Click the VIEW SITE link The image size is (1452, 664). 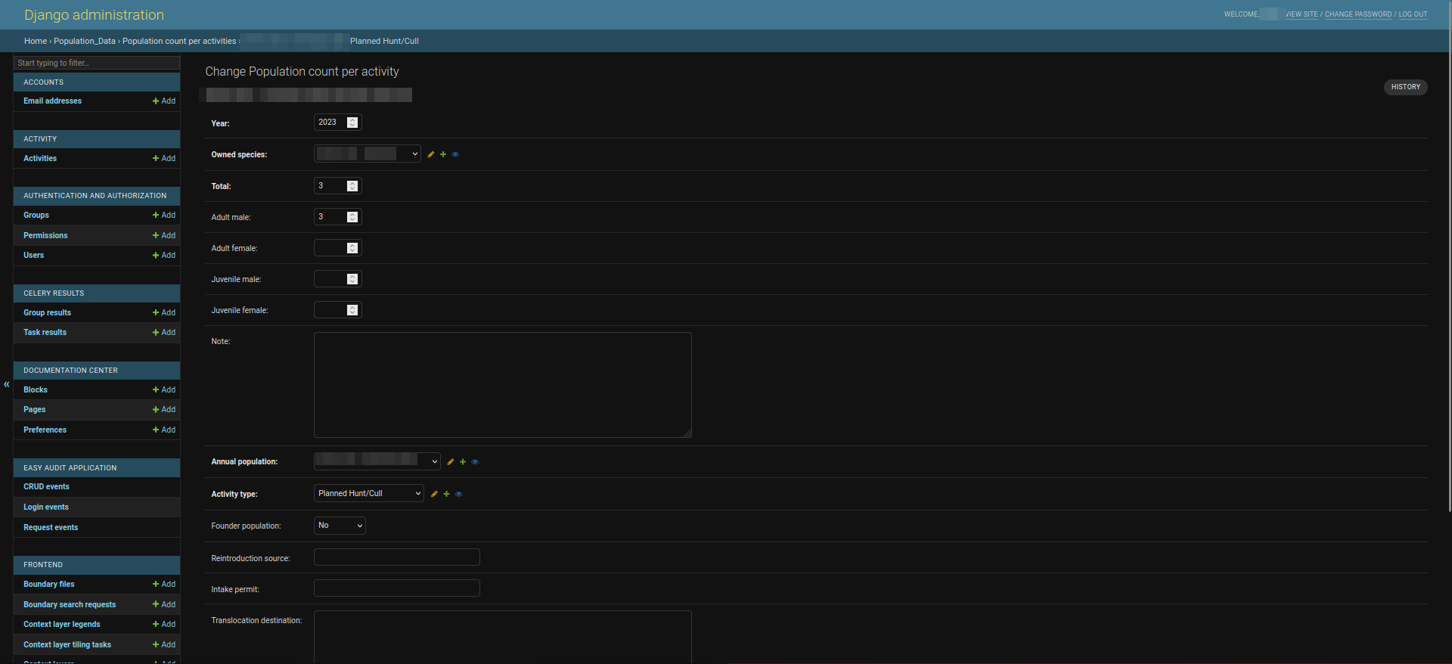1302,14
